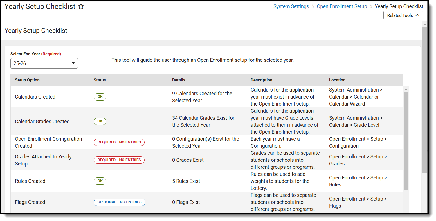Select the Calendar Grades Created setup option
This screenshot has width=436, height=221.
(42, 122)
